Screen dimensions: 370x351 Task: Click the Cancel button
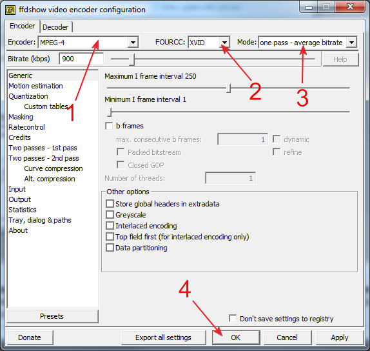(x=287, y=337)
